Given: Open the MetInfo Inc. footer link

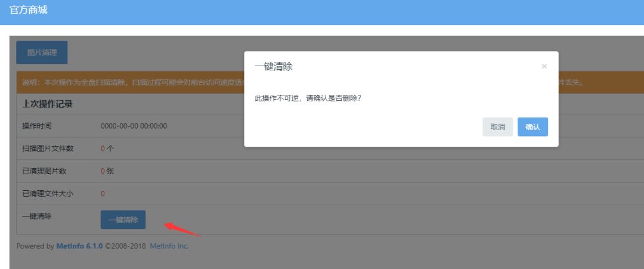Looking at the screenshot, I should click(x=169, y=246).
